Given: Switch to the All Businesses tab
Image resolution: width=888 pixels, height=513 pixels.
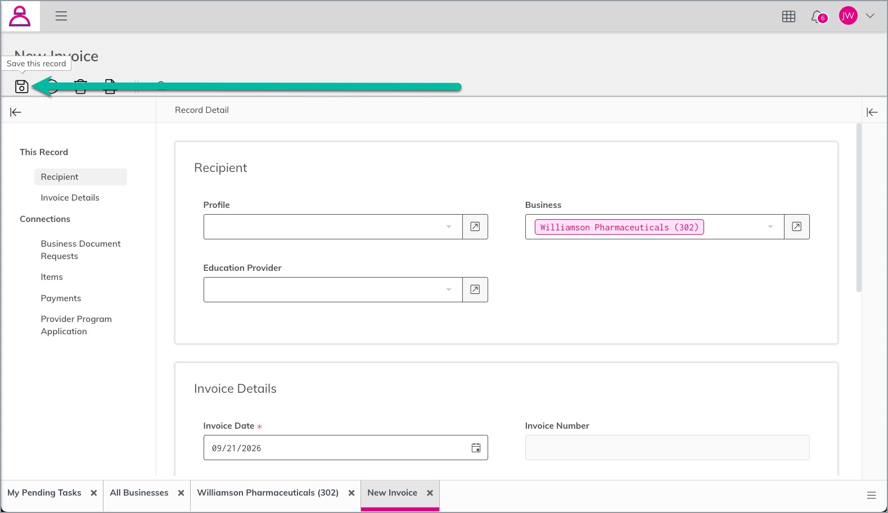Looking at the screenshot, I should (x=139, y=493).
